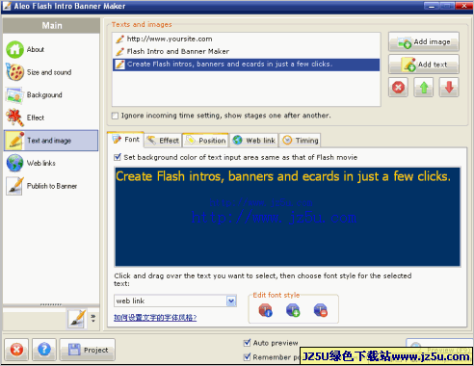Viewport: 474px width, 366px height.
Task: Uncheck Set background color of text input
Action: (118, 157)
